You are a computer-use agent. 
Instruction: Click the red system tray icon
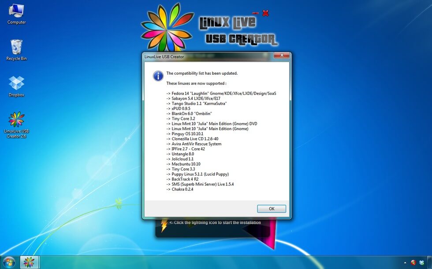(413, 263)
